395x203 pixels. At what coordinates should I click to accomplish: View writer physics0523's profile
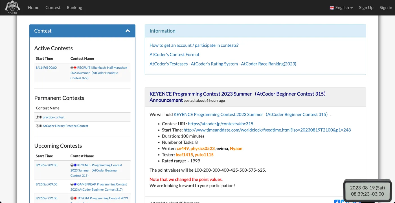click(203, 149)
